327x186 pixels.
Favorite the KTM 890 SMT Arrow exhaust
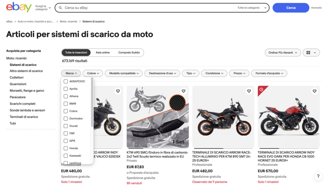click(x=249, y=91)
